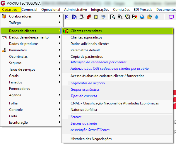The height and width of the screenshot is (145, 176).
Task: Click the tools icon beside Parâmetros
Action: (4, 50)
